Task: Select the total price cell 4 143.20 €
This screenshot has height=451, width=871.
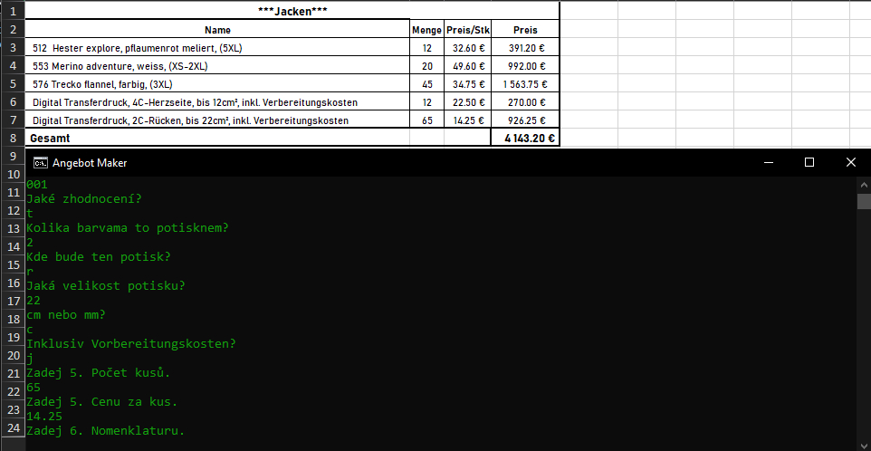Action: tap(525, 139)
